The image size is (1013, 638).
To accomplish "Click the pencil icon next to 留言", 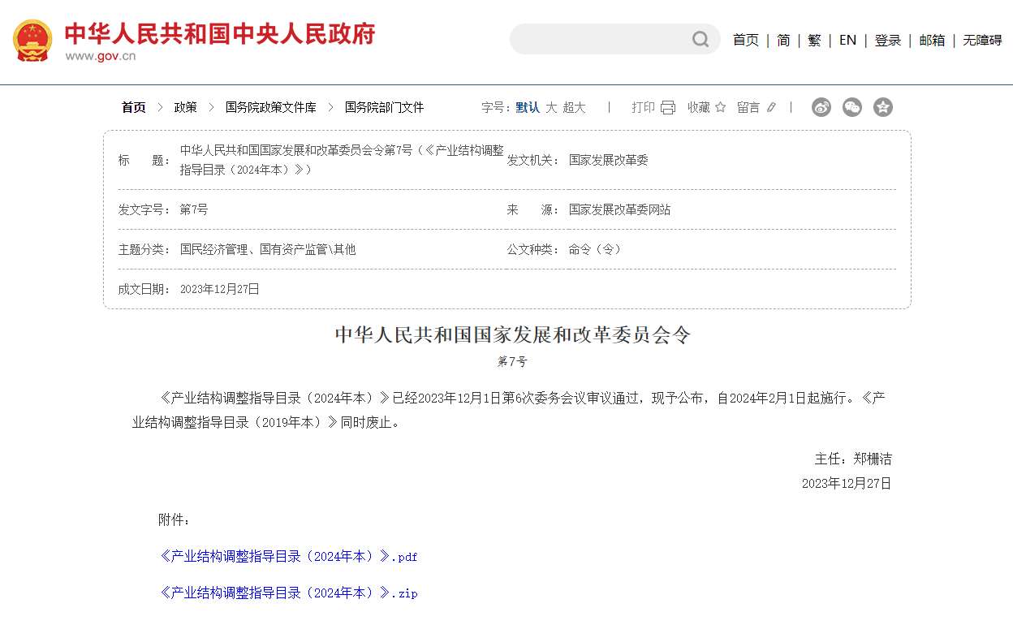I will tap(771, 107).
